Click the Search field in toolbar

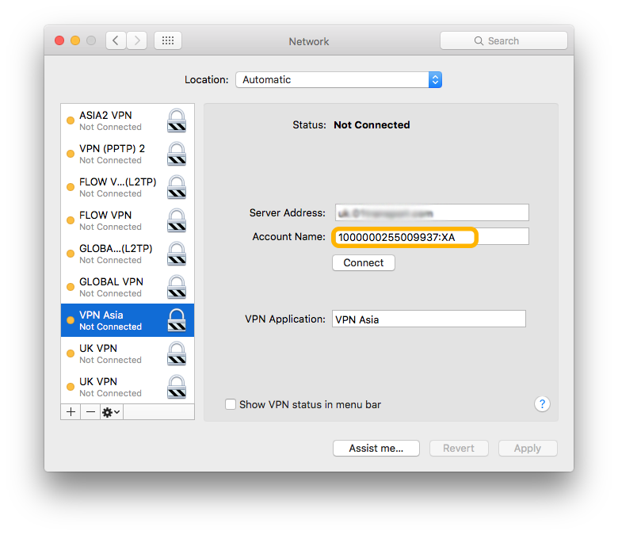click(504, 40)
